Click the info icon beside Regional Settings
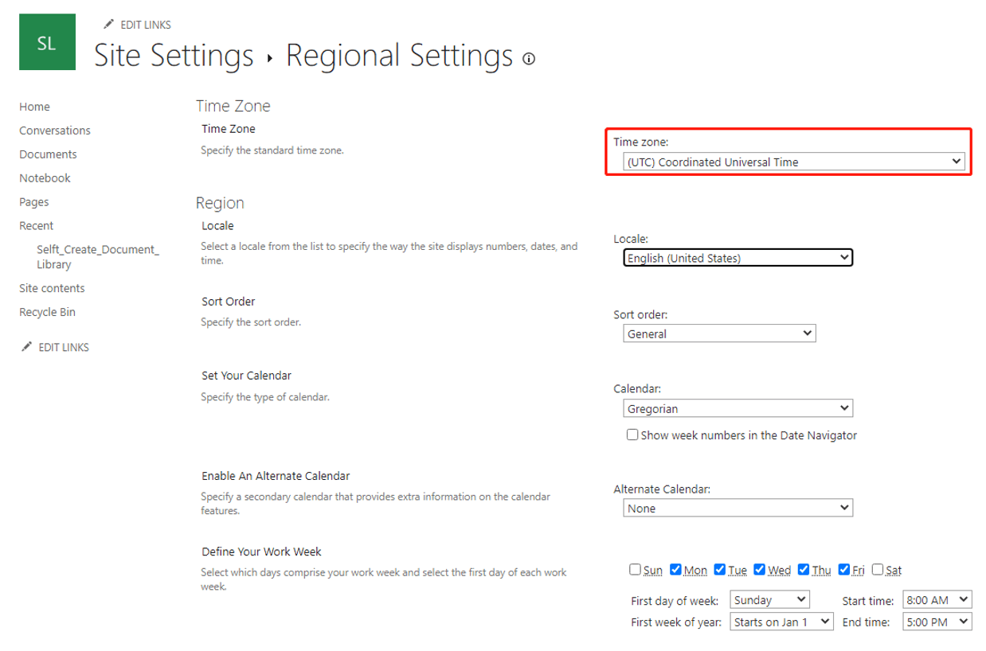Image resolution: width=986 pixels, height=651 pixels. tap(529, 58)
